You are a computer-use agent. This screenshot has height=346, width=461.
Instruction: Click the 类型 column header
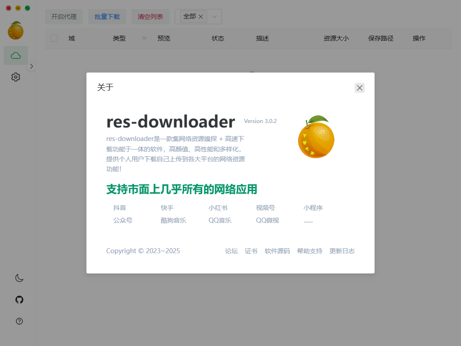coord(119,38)
